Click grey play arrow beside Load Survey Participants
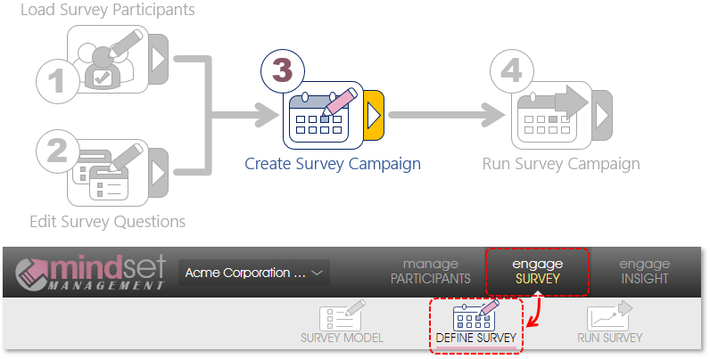 159,59
